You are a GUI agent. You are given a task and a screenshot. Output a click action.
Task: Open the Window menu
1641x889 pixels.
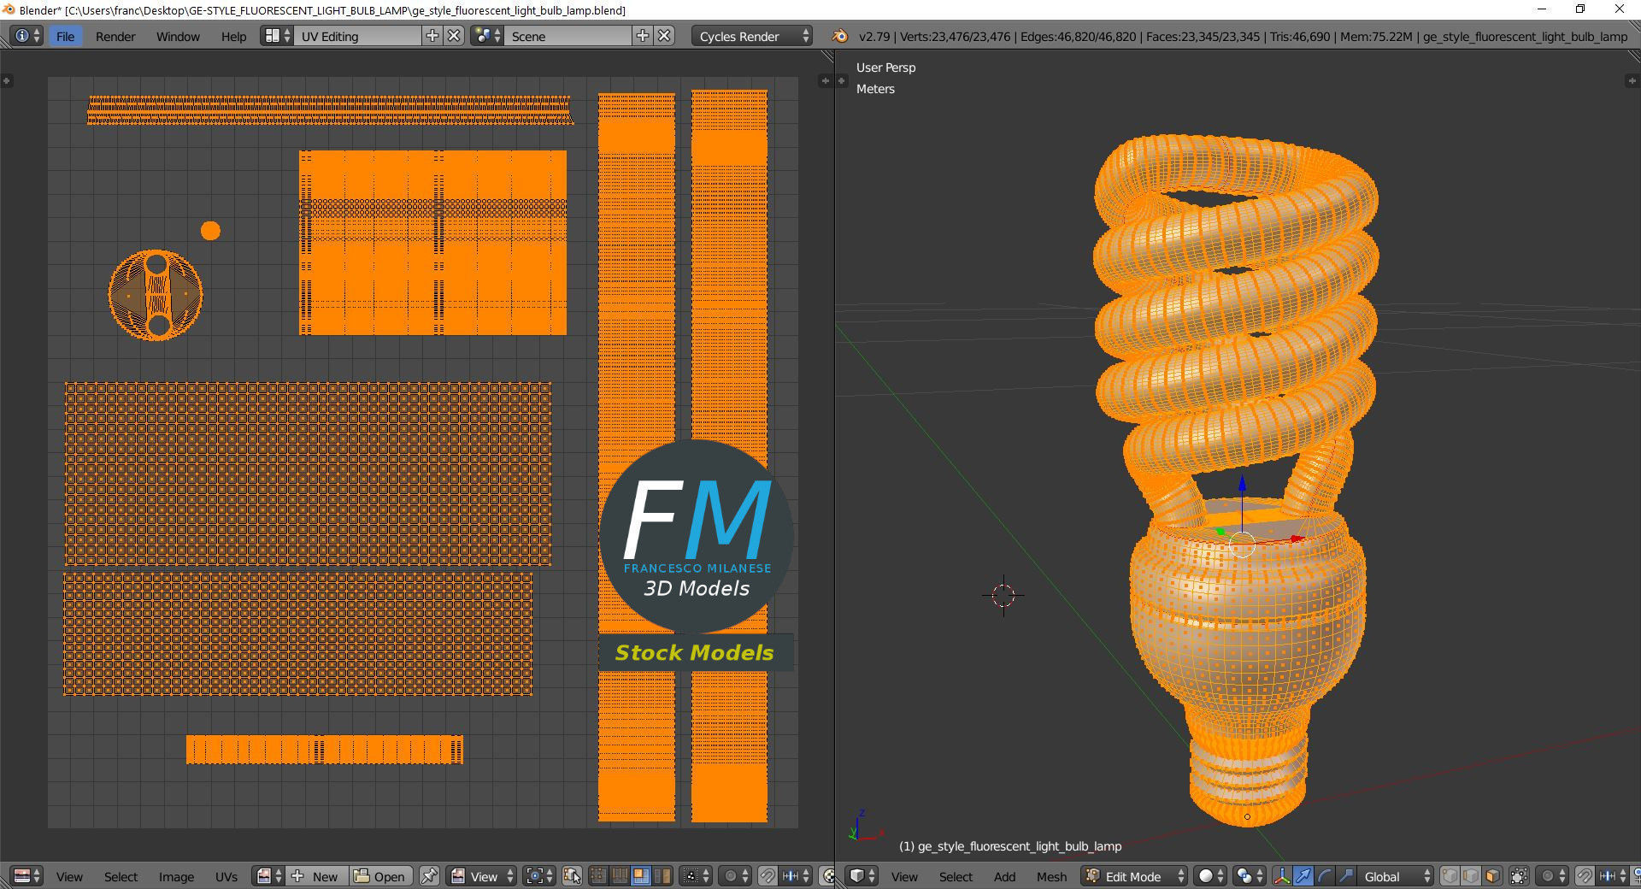(x=178, y=36)
